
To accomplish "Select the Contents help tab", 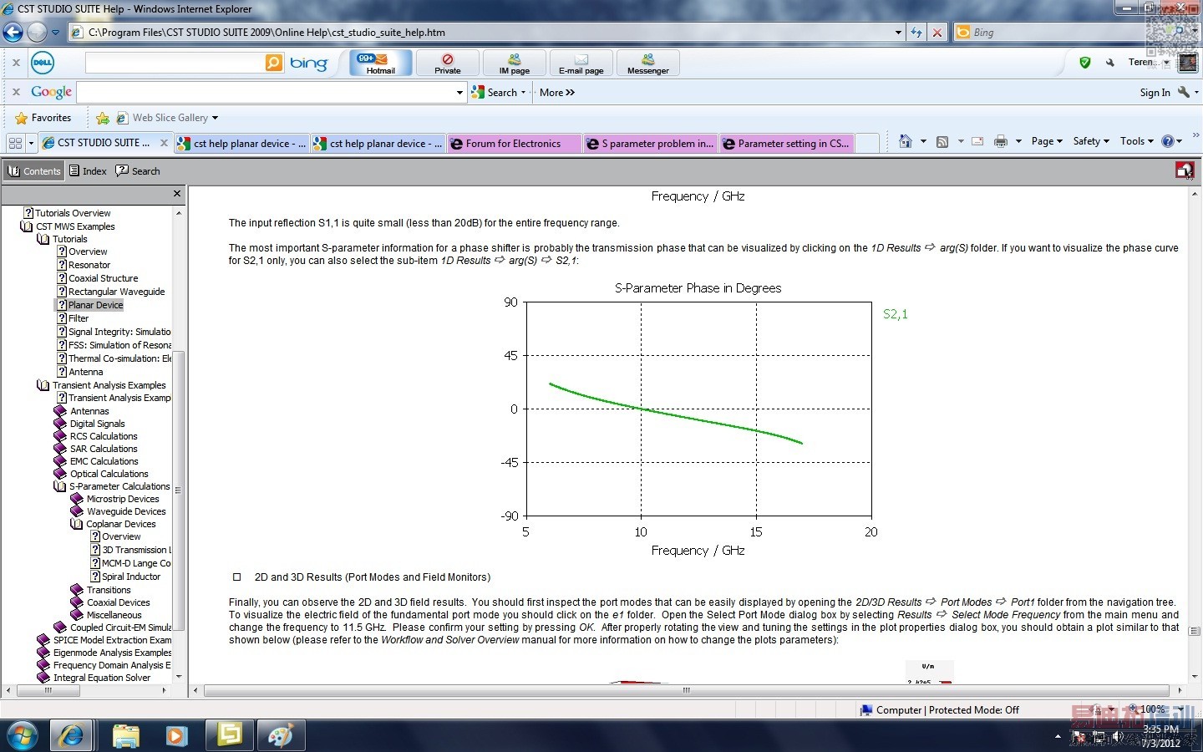I will tap(34, 171).
